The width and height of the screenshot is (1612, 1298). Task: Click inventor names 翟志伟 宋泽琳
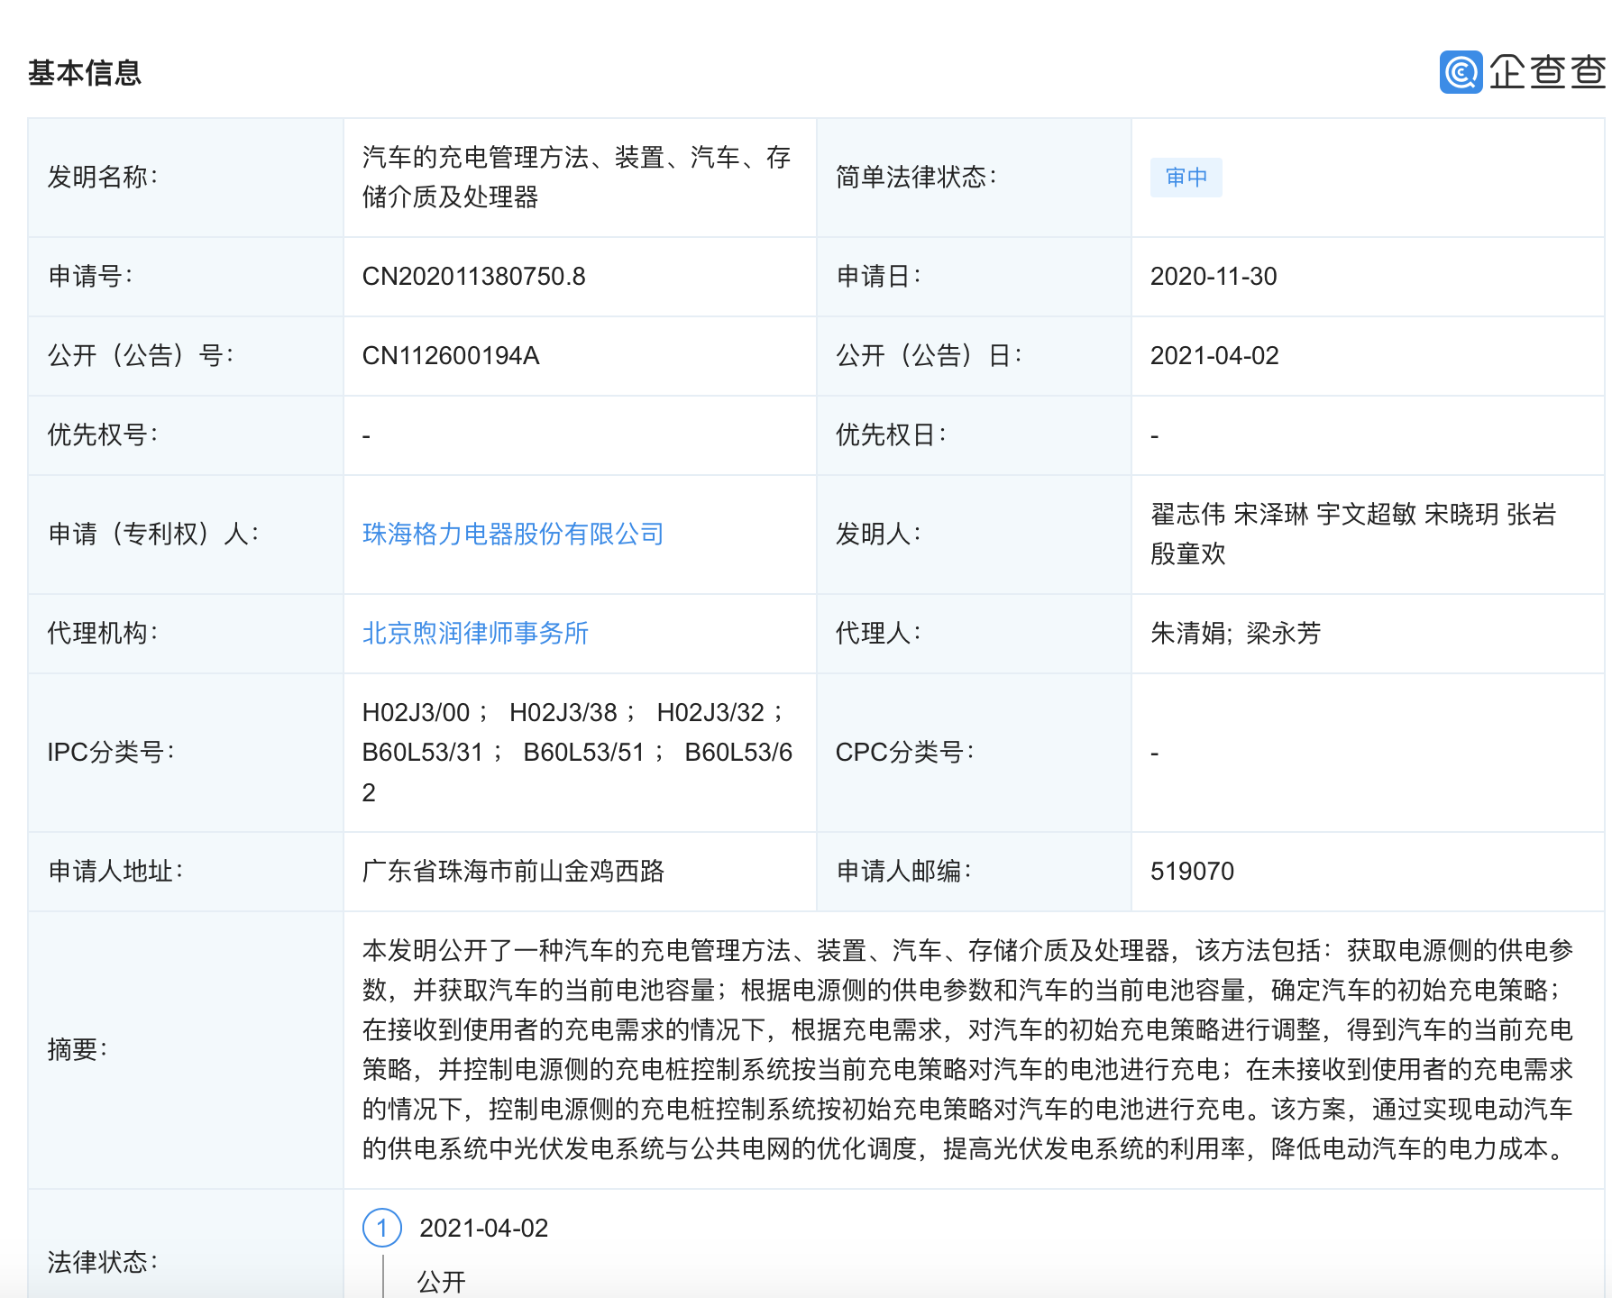(x=1230, y=515)
